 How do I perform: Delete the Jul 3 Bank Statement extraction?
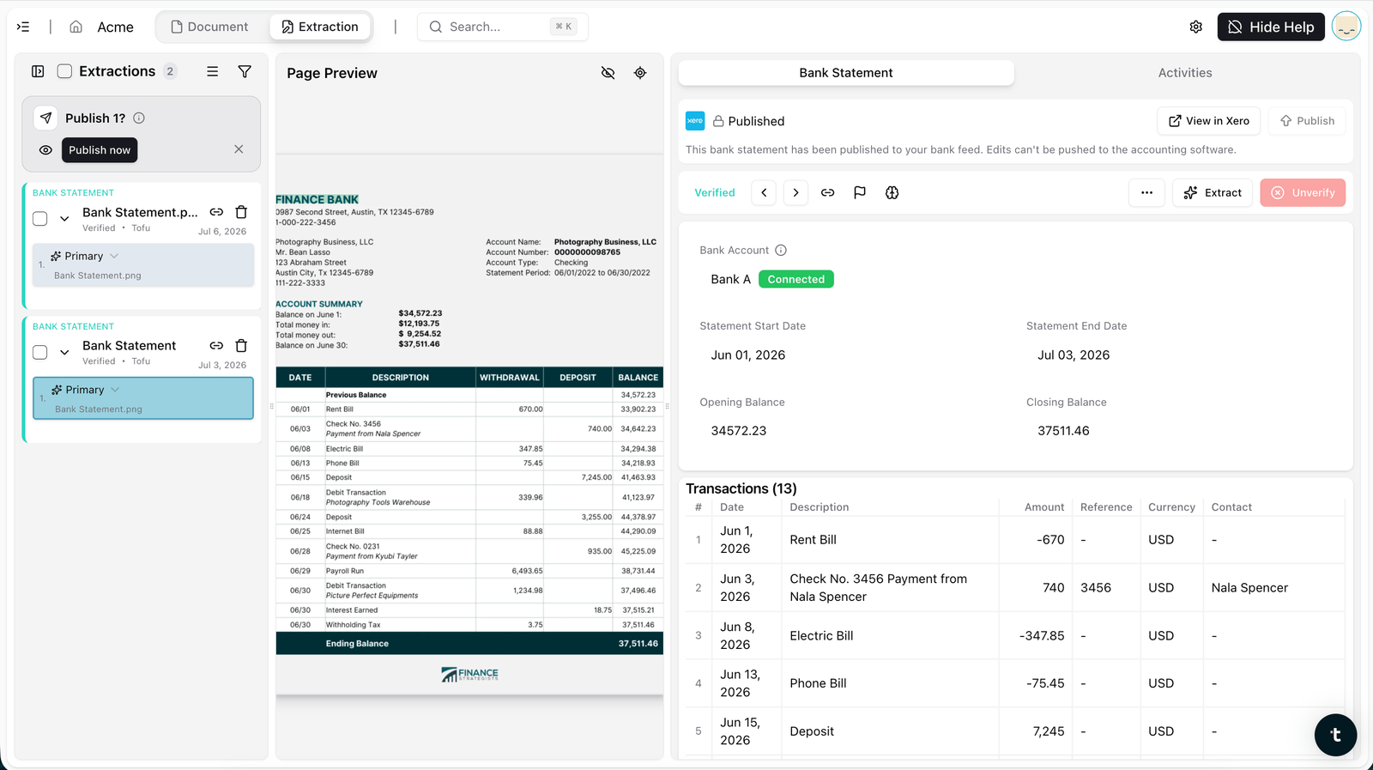point(241,345)
